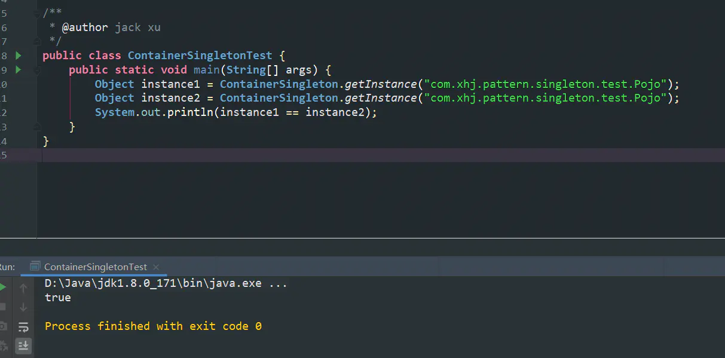Select the ContainerSingletonTest run tab
The height and width of the screenshot is (358, 725).
(95, 267)
